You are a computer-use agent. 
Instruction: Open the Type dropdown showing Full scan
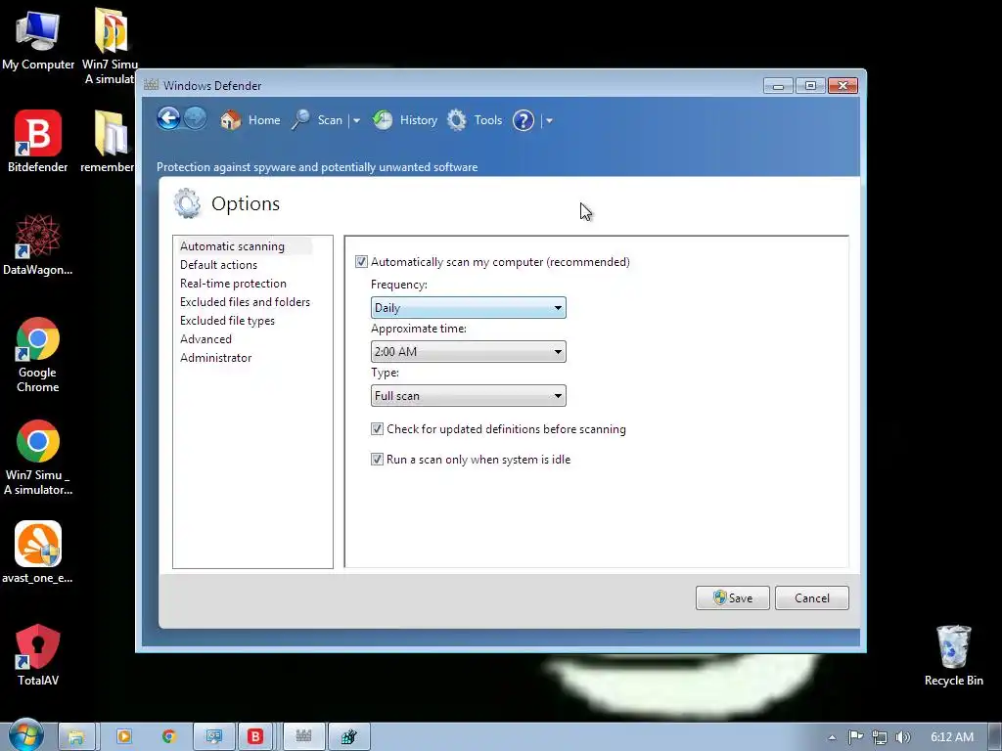point(468,396)
